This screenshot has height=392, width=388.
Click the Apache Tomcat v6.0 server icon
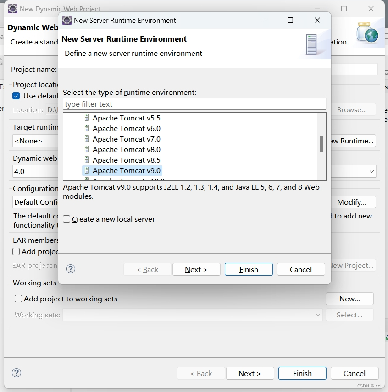87,128
